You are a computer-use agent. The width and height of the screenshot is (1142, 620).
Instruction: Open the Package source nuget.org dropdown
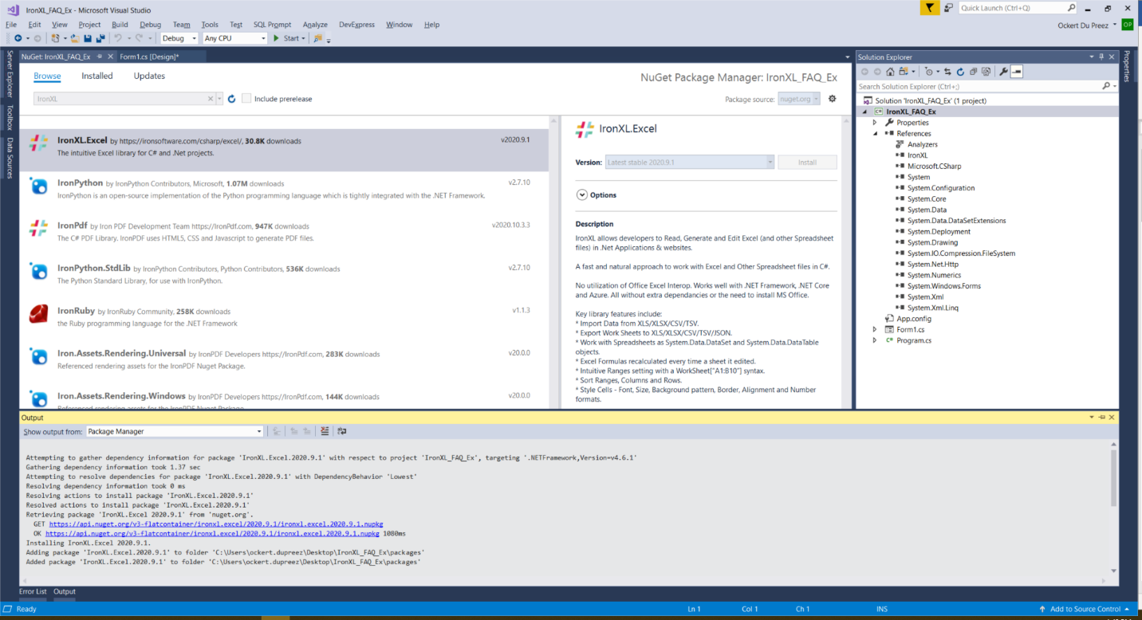799,99
